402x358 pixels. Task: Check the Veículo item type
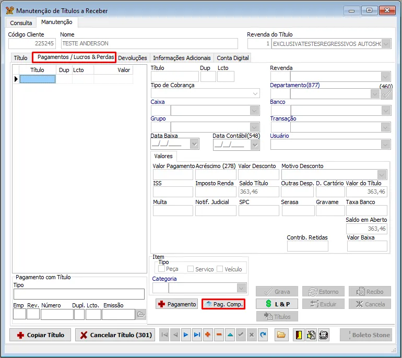220,269
